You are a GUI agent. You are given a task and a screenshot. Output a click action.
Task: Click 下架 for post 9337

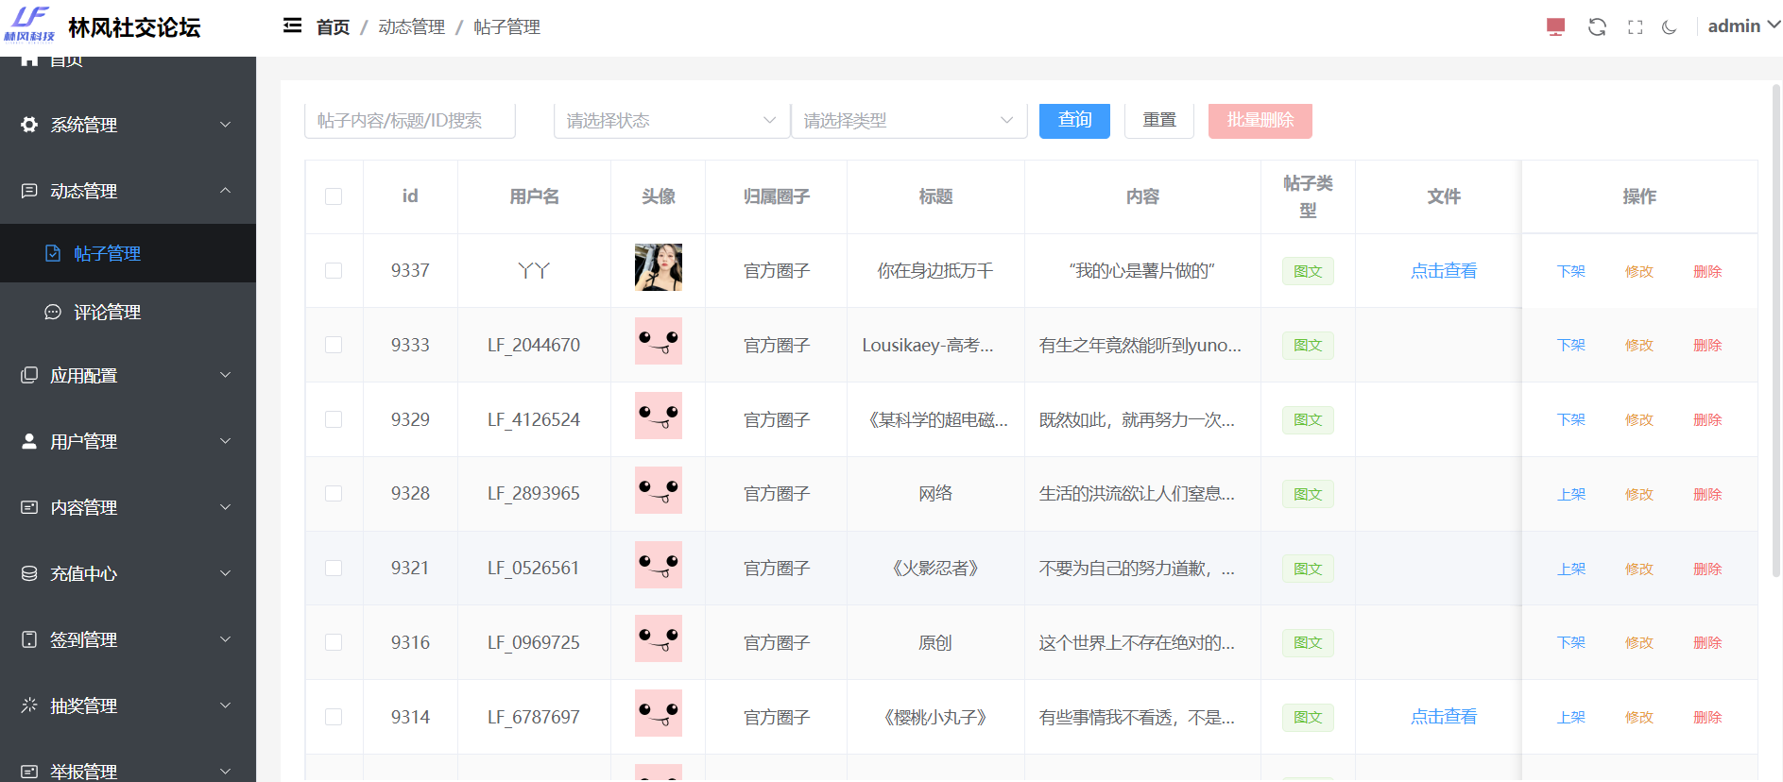click(1571, 271)
